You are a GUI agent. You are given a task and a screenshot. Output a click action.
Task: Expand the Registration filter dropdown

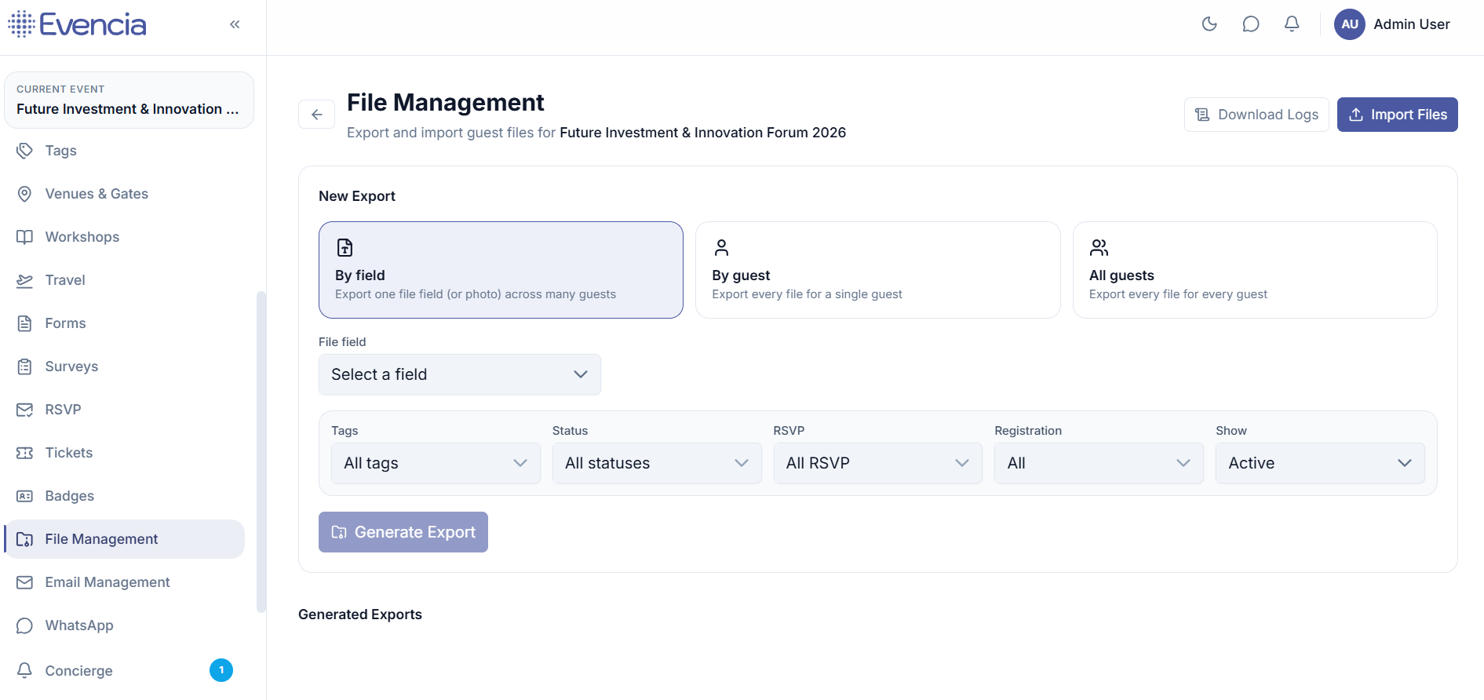[1099, 463]
